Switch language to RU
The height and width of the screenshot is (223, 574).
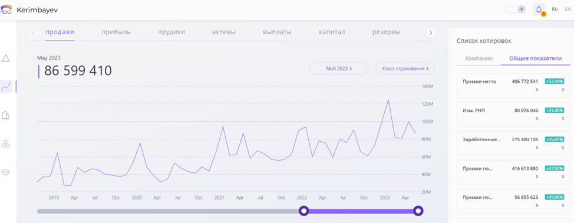tap(555, 9)
